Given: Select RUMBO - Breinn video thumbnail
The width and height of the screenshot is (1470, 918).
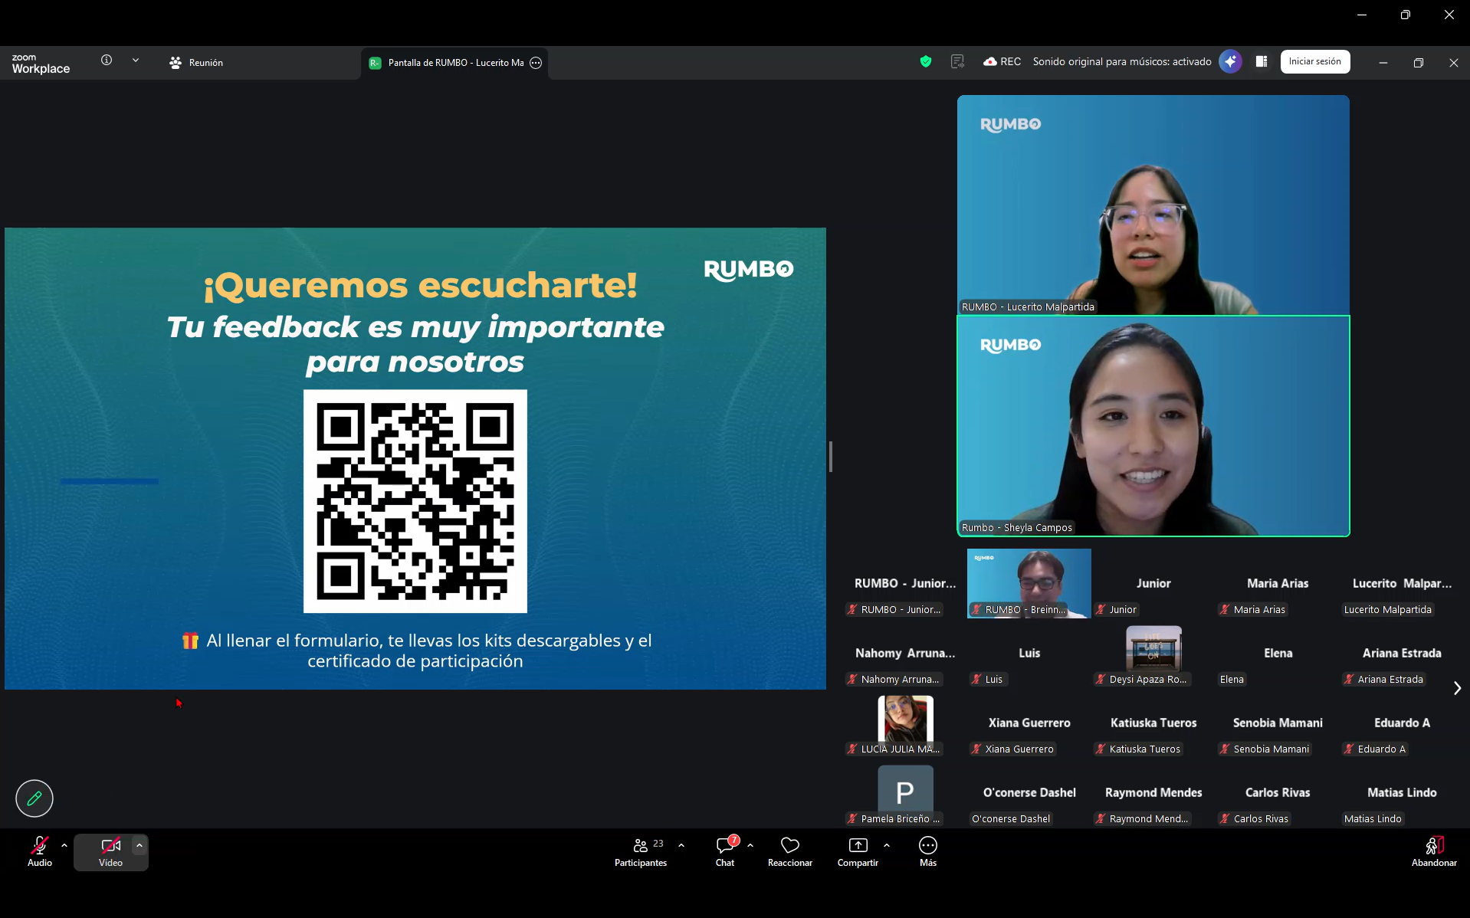Looking at the screenshot, I should pos(1029,583).
